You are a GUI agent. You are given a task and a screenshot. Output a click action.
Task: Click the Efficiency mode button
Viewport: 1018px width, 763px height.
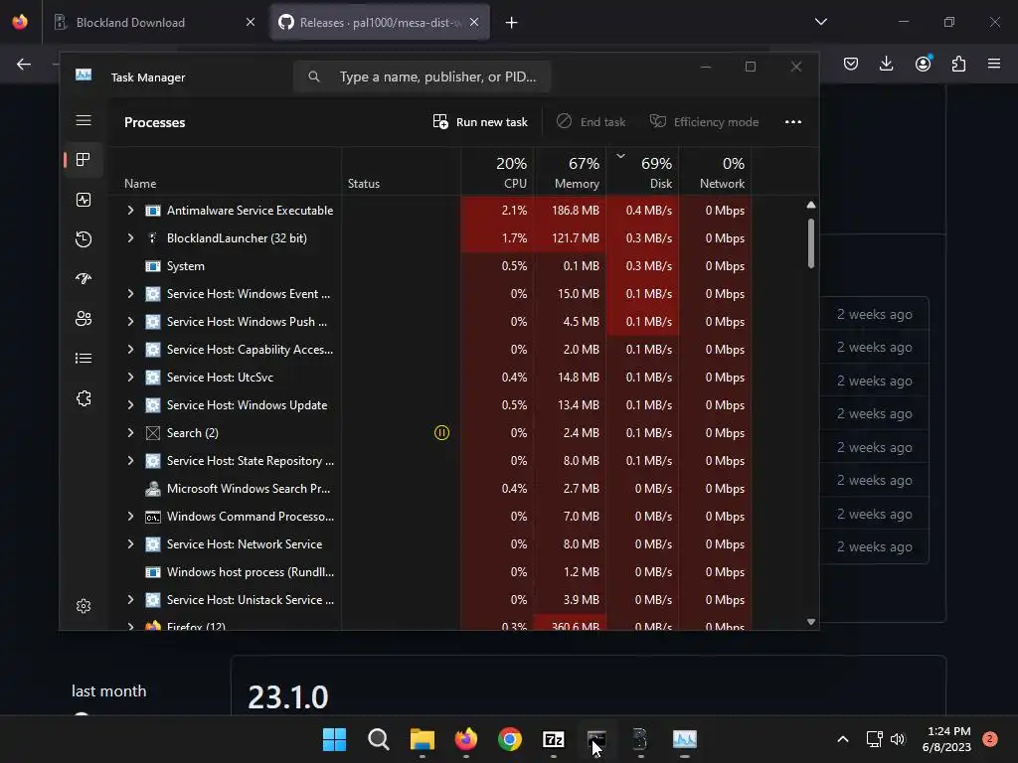(705, 122)
